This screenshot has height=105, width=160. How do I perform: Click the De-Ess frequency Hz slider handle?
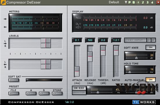[x=98, y=92]
